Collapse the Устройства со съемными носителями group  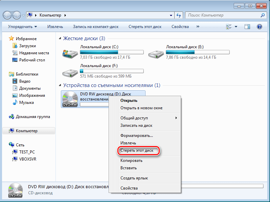click(x=60, y=85)
